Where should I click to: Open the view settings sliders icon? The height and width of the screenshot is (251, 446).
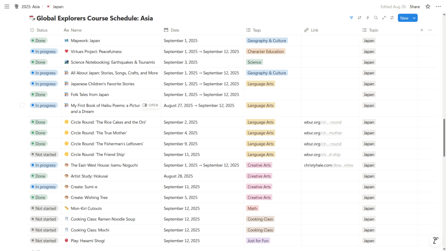(392, 18)
